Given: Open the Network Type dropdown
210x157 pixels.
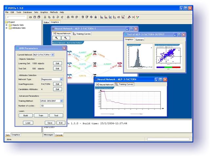Looking at the screenshot, I should click(61, 79).
